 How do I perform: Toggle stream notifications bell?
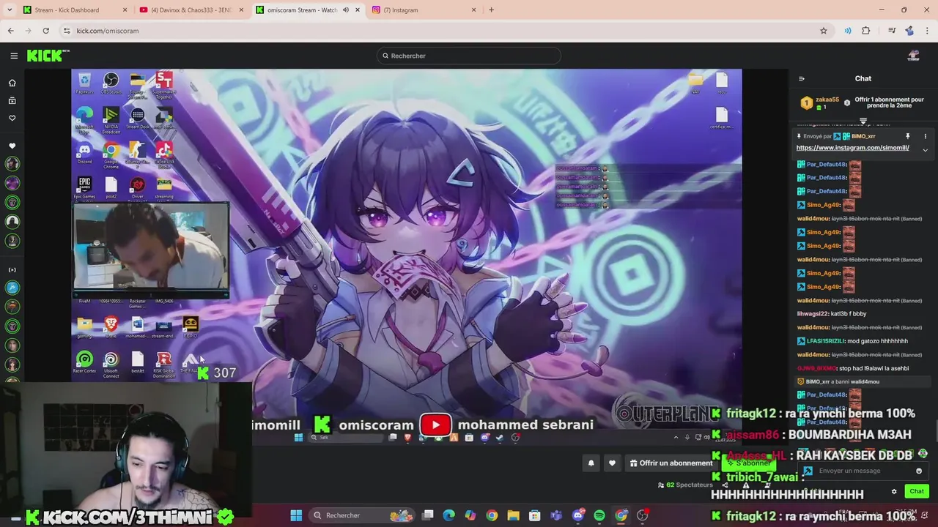pos(591,463)
